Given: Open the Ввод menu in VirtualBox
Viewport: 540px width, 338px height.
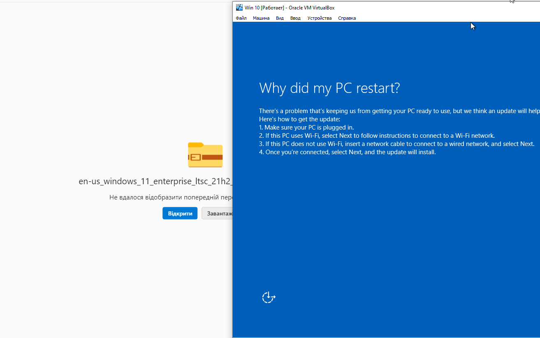Looking at the screenshot, I should [x=295, y=18].
